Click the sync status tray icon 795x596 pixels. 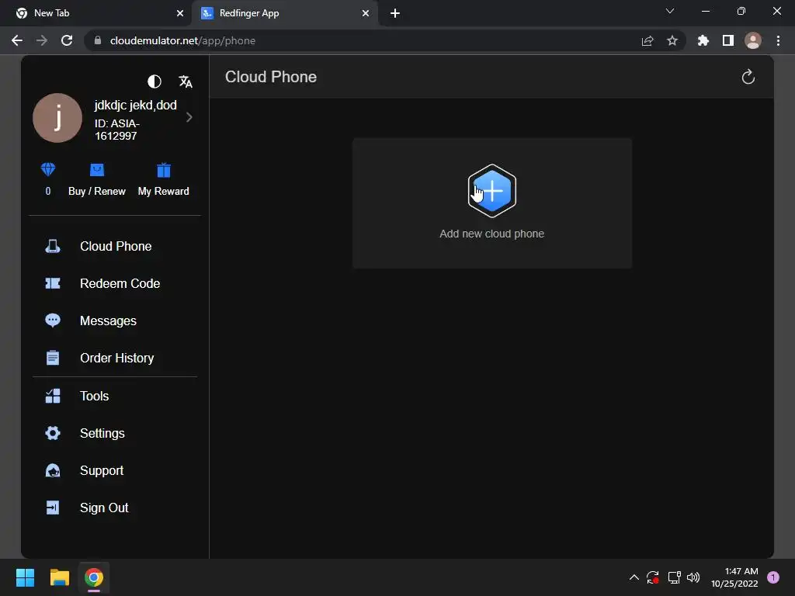click(x=652, y=577)
